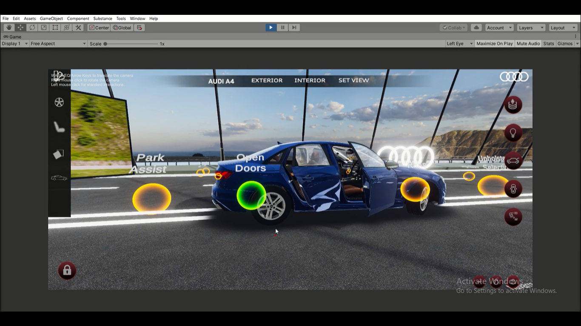
Task: Click the Park Assist orange hotspot ring
Action: [x=152, y=198]
